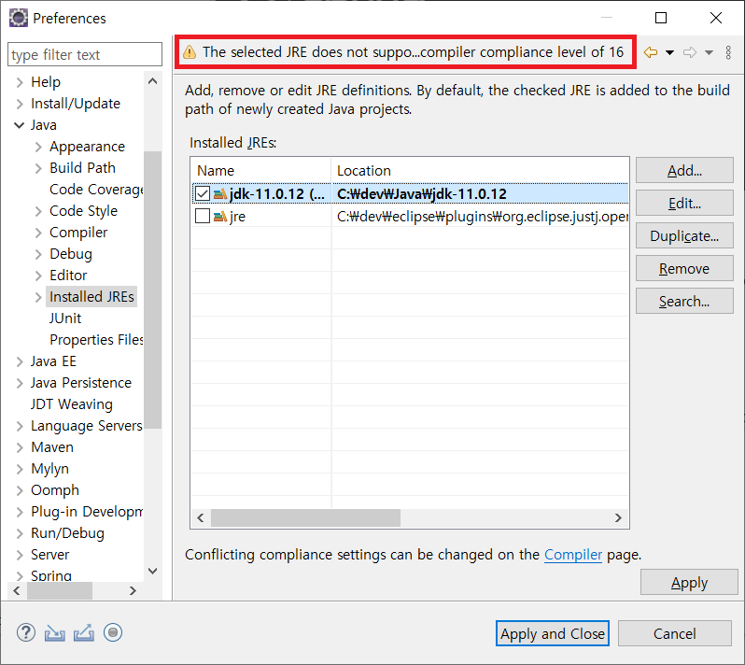Go back with the yellow arrow
The height and width of the screenshot is (665, 745).
[x=651, y=52]
